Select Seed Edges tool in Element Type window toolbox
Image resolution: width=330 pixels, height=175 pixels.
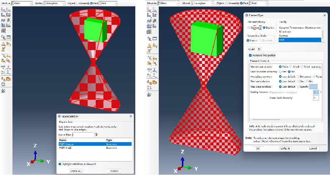pos(154,10)
